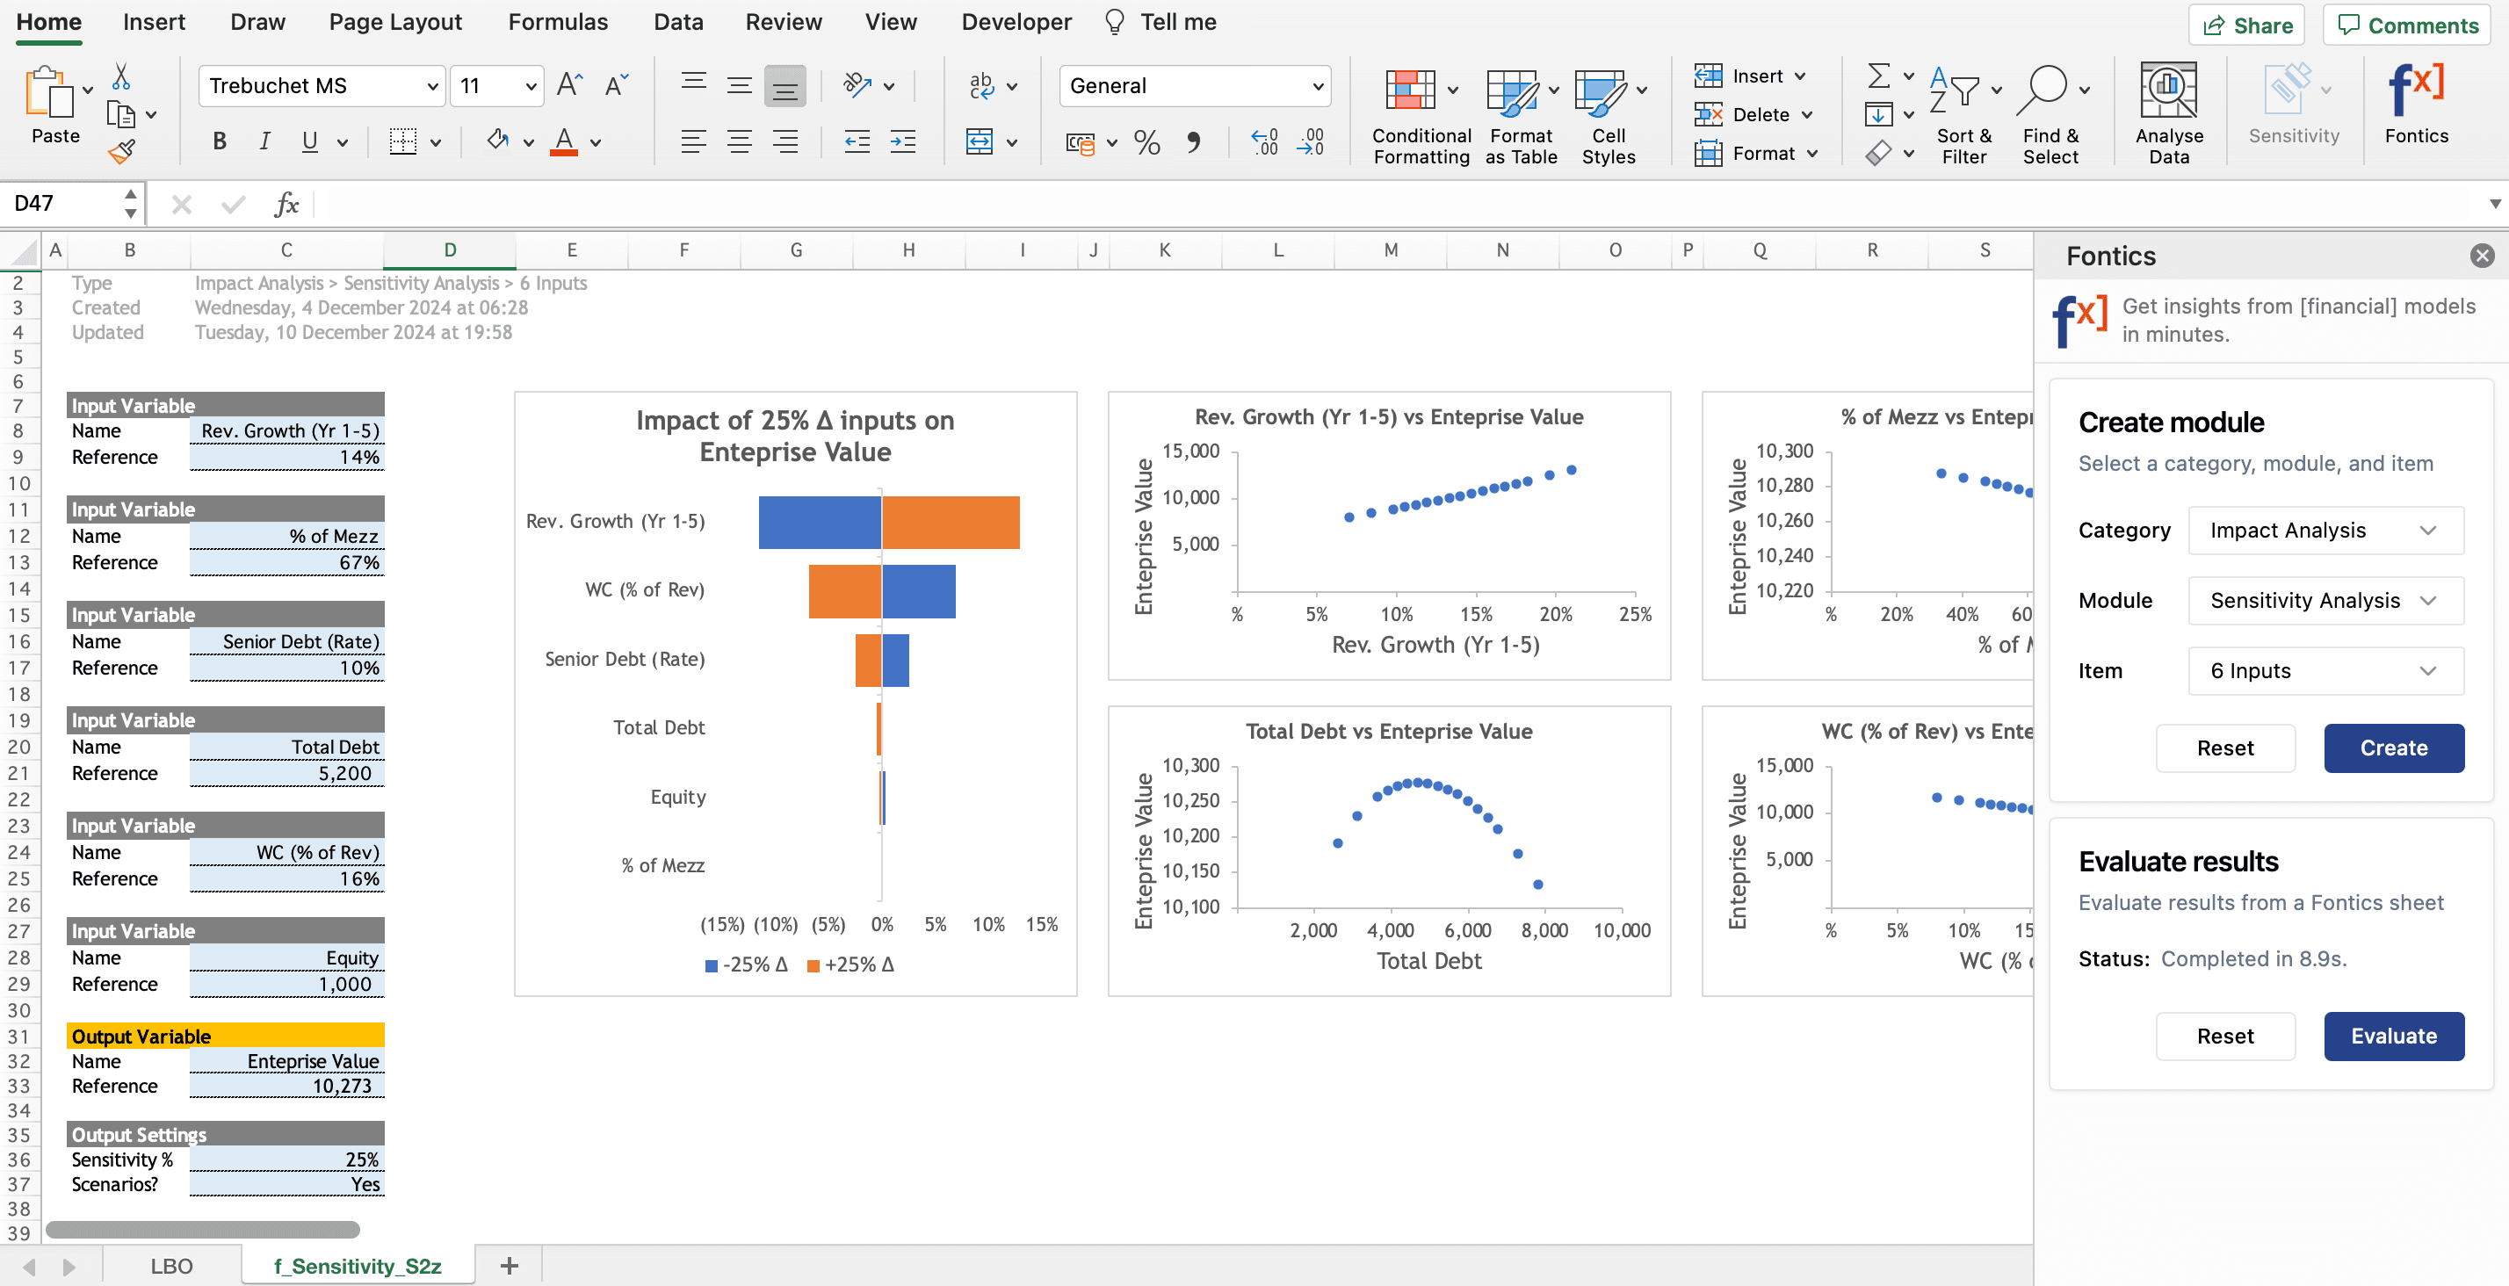Toggle bold formatting

click(x=219, y=142)
